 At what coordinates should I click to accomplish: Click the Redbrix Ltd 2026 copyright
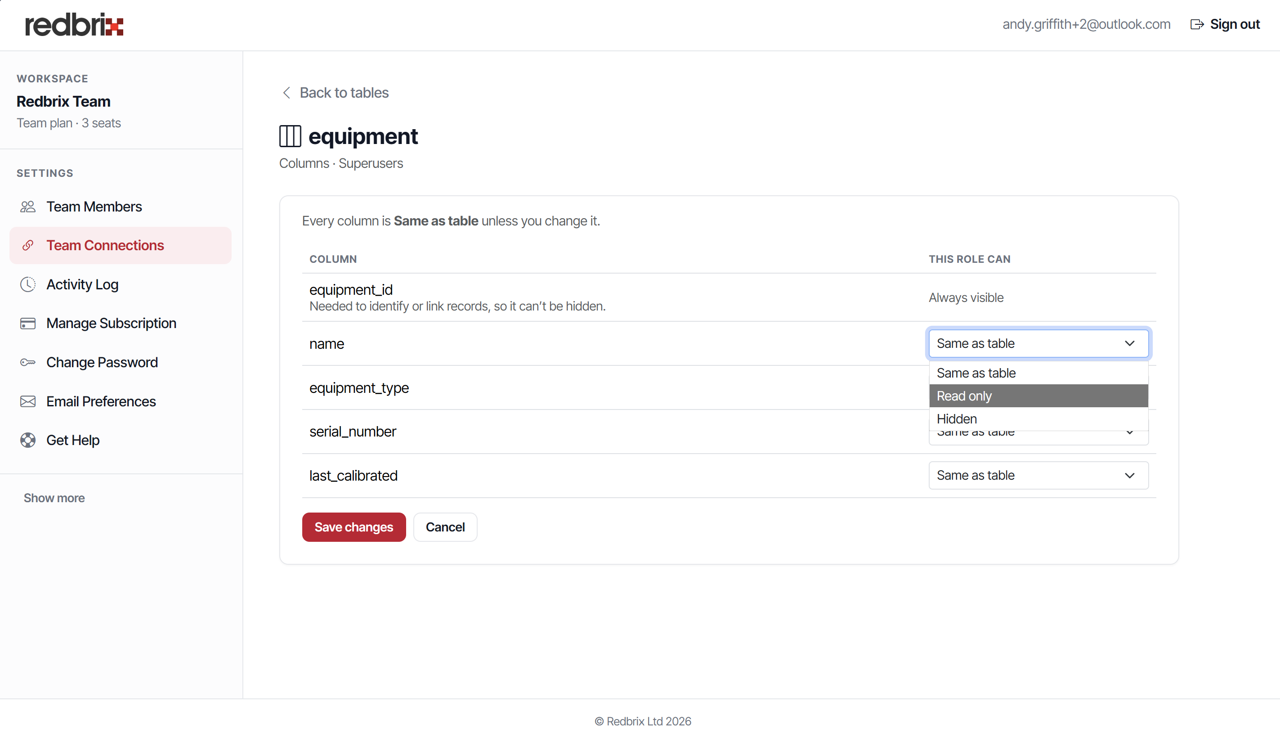click(643, 721)
